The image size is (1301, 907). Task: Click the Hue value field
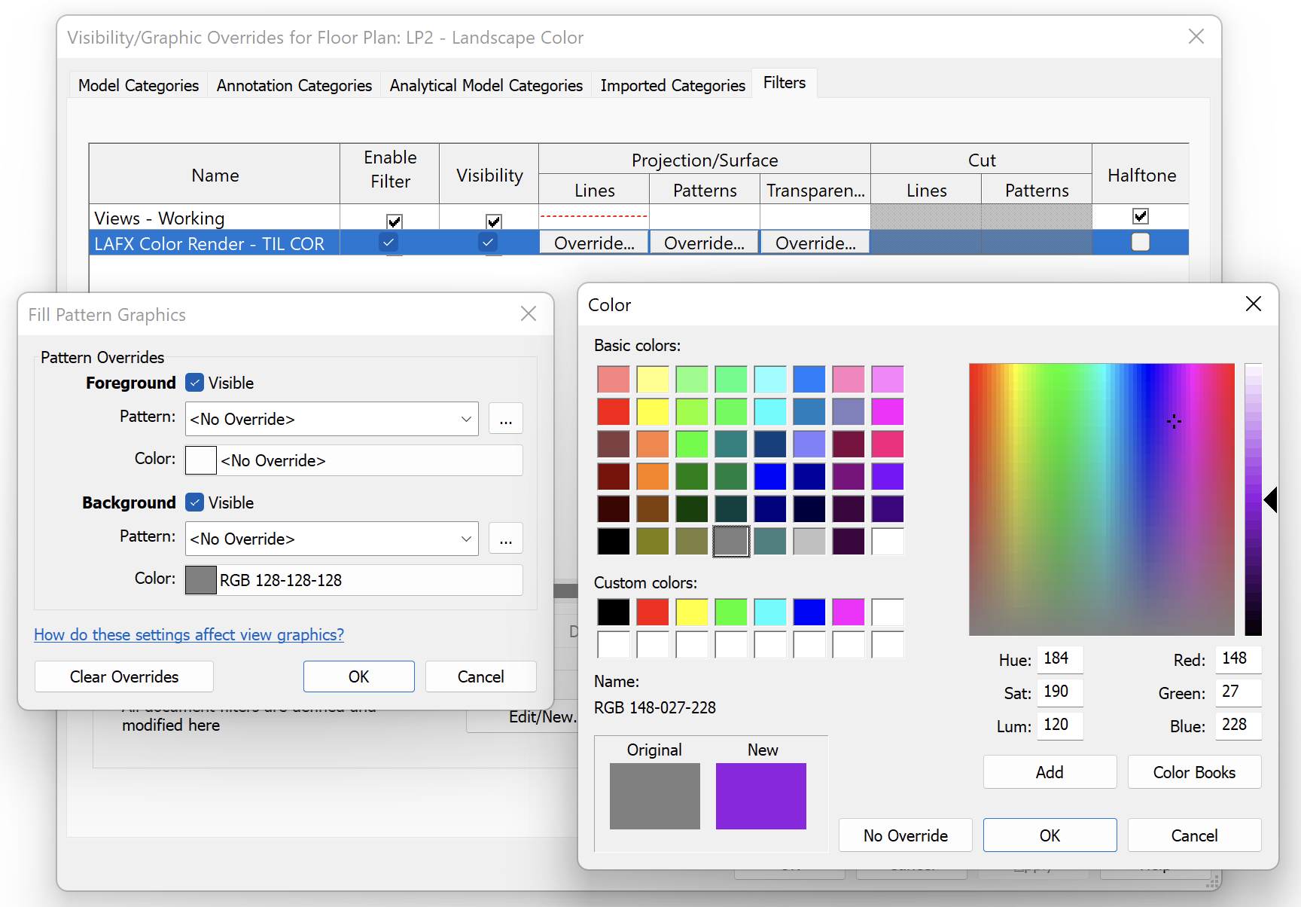(x=1060, y=659)
